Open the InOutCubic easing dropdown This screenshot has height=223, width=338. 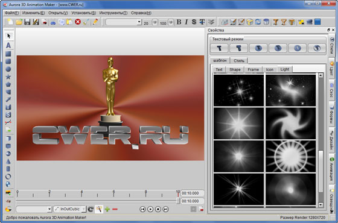tap(69, 209)
